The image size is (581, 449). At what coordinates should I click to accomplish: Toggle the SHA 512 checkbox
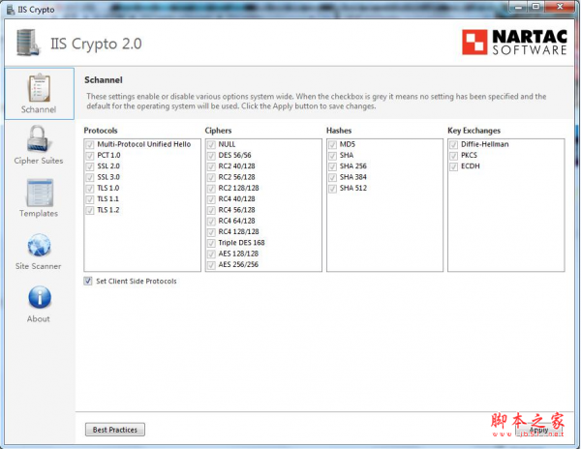[x=332, y=188]
